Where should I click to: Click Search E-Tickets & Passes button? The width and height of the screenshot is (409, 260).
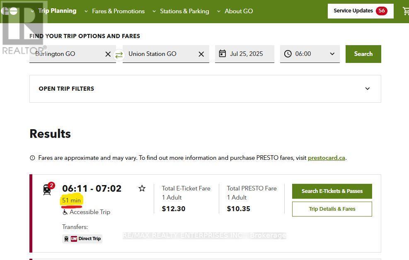pyautogui.click(x=332, y=191)
